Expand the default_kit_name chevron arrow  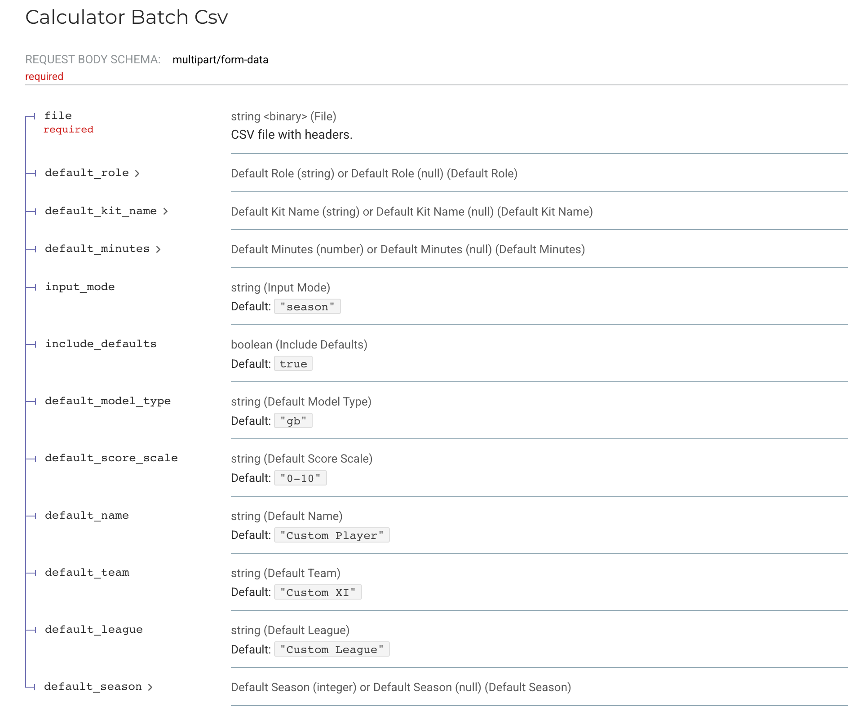pos(165,211)
